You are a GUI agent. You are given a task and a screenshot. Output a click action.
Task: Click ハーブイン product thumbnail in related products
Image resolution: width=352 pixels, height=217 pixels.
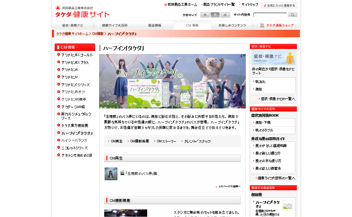click(x=288, y=205)
